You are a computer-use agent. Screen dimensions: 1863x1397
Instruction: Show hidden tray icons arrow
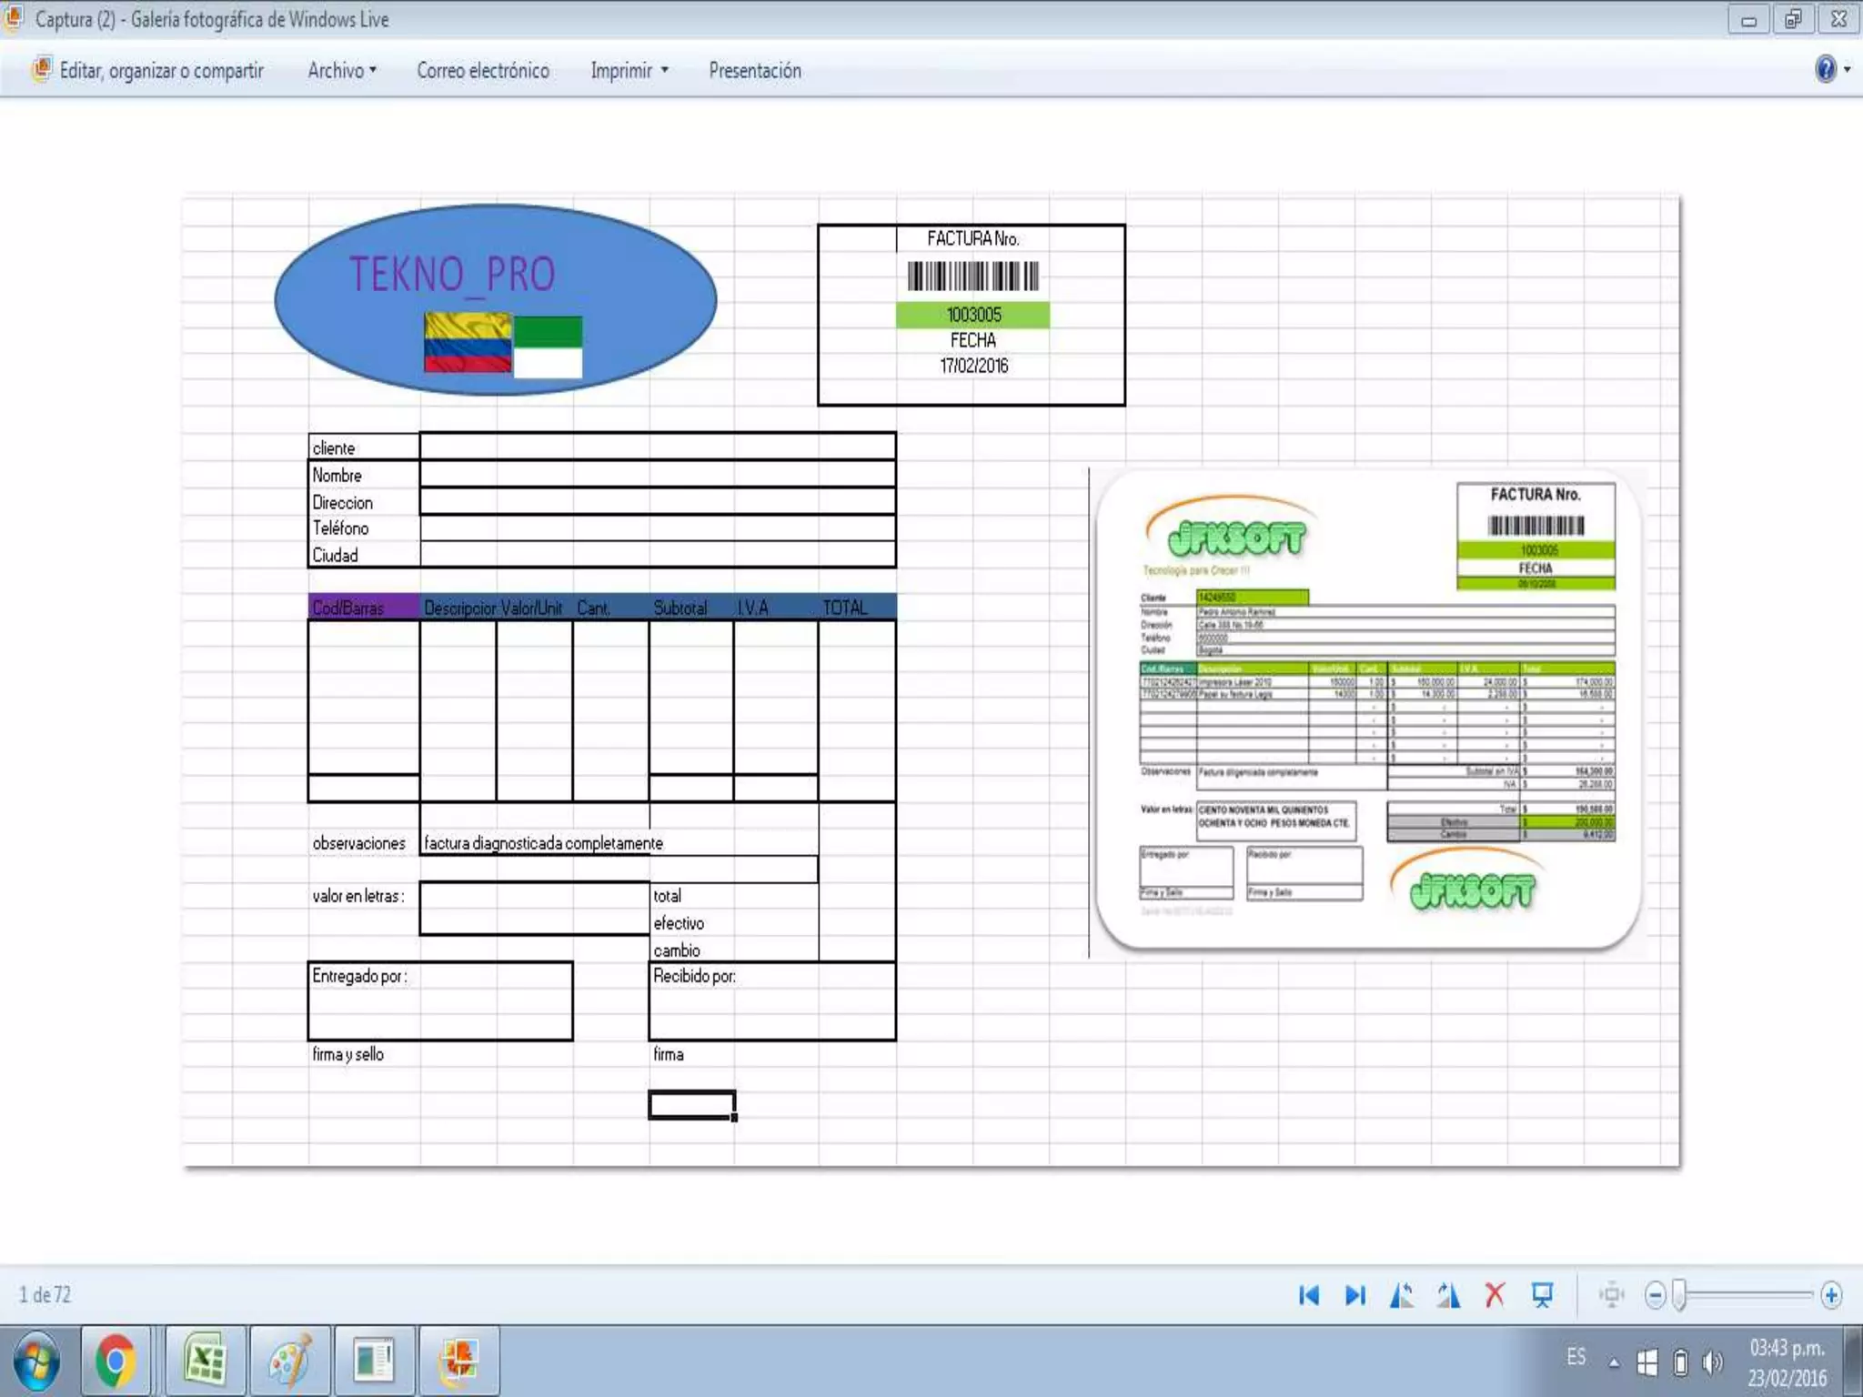(x=1614, y=1362)
